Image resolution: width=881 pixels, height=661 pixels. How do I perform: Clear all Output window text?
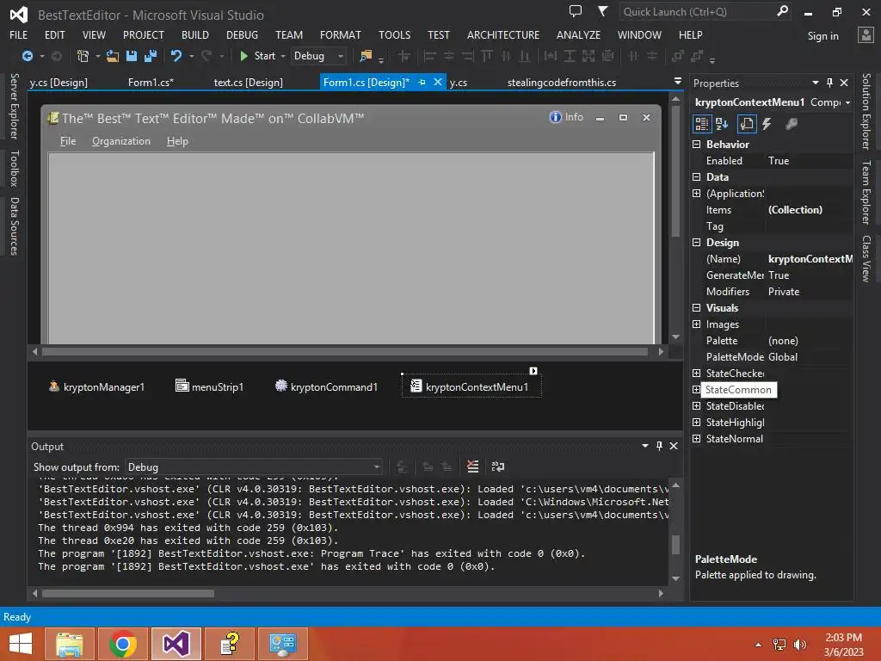472,466
